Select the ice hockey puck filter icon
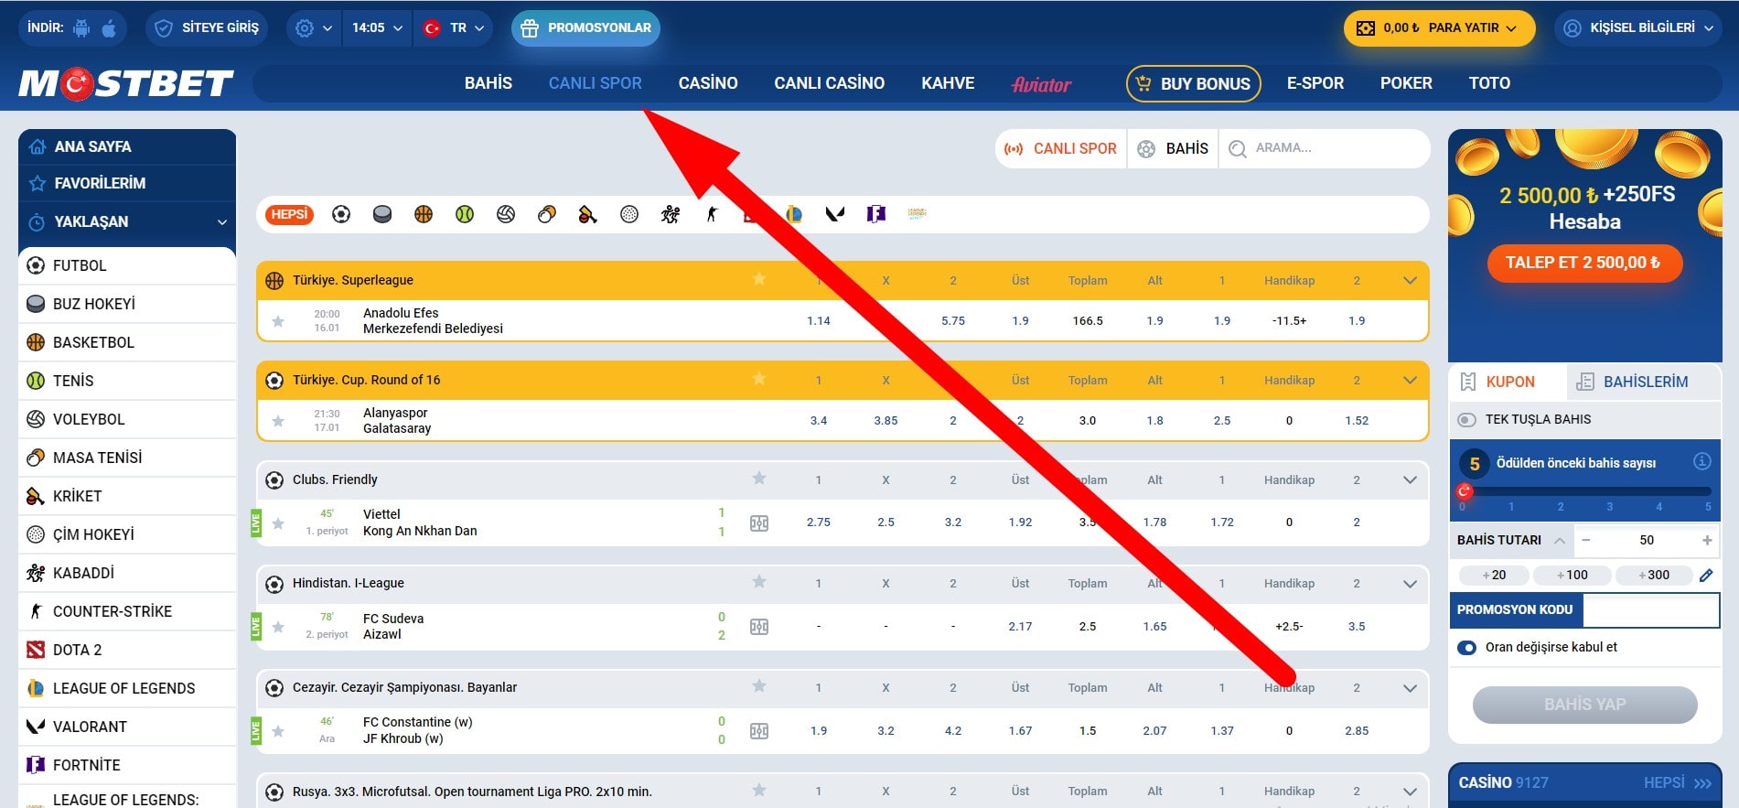 point(382,214)
